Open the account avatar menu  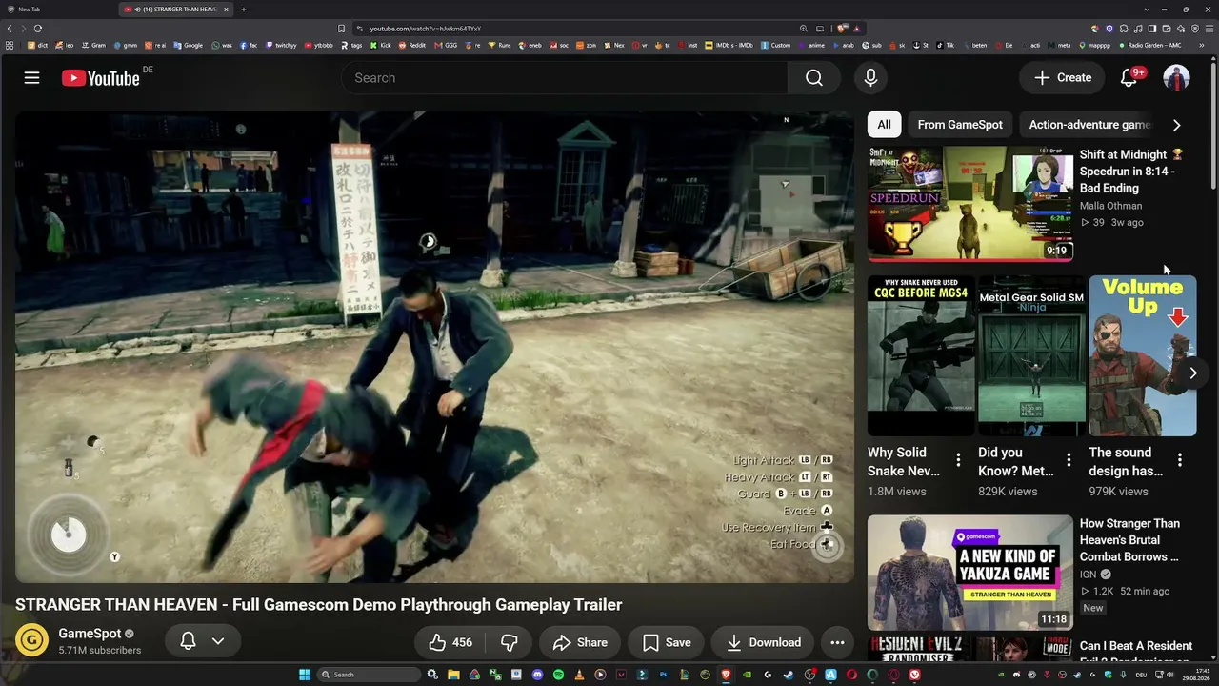tap(1176, 78)
